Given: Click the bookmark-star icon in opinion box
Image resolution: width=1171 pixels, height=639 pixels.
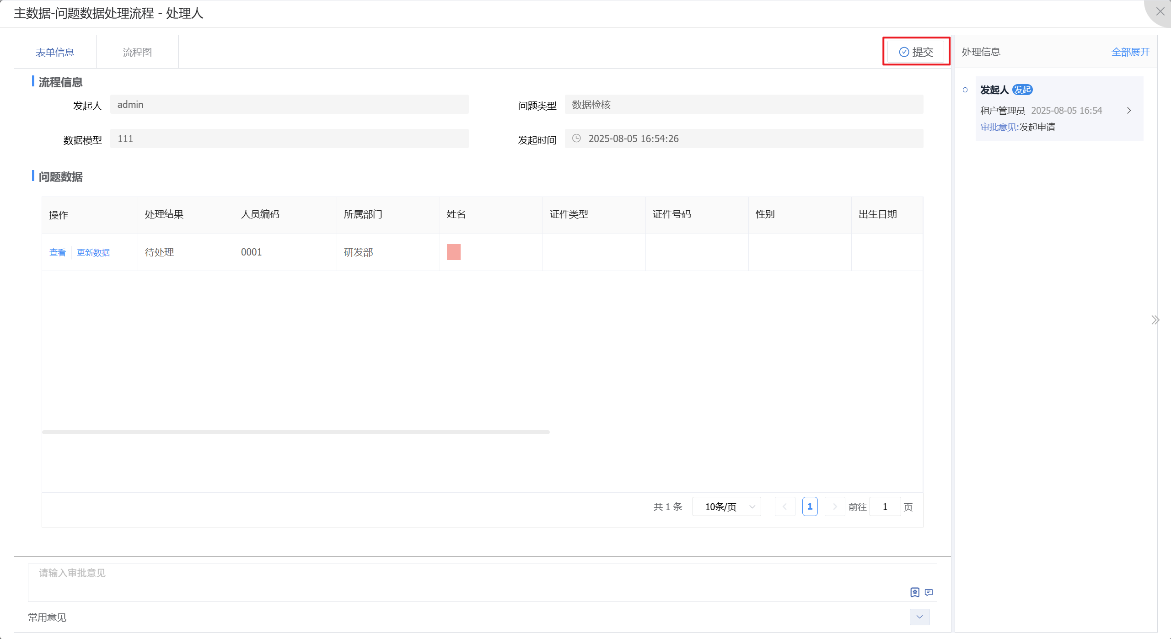Looking at the screenshot, I should tap(914, 592).
